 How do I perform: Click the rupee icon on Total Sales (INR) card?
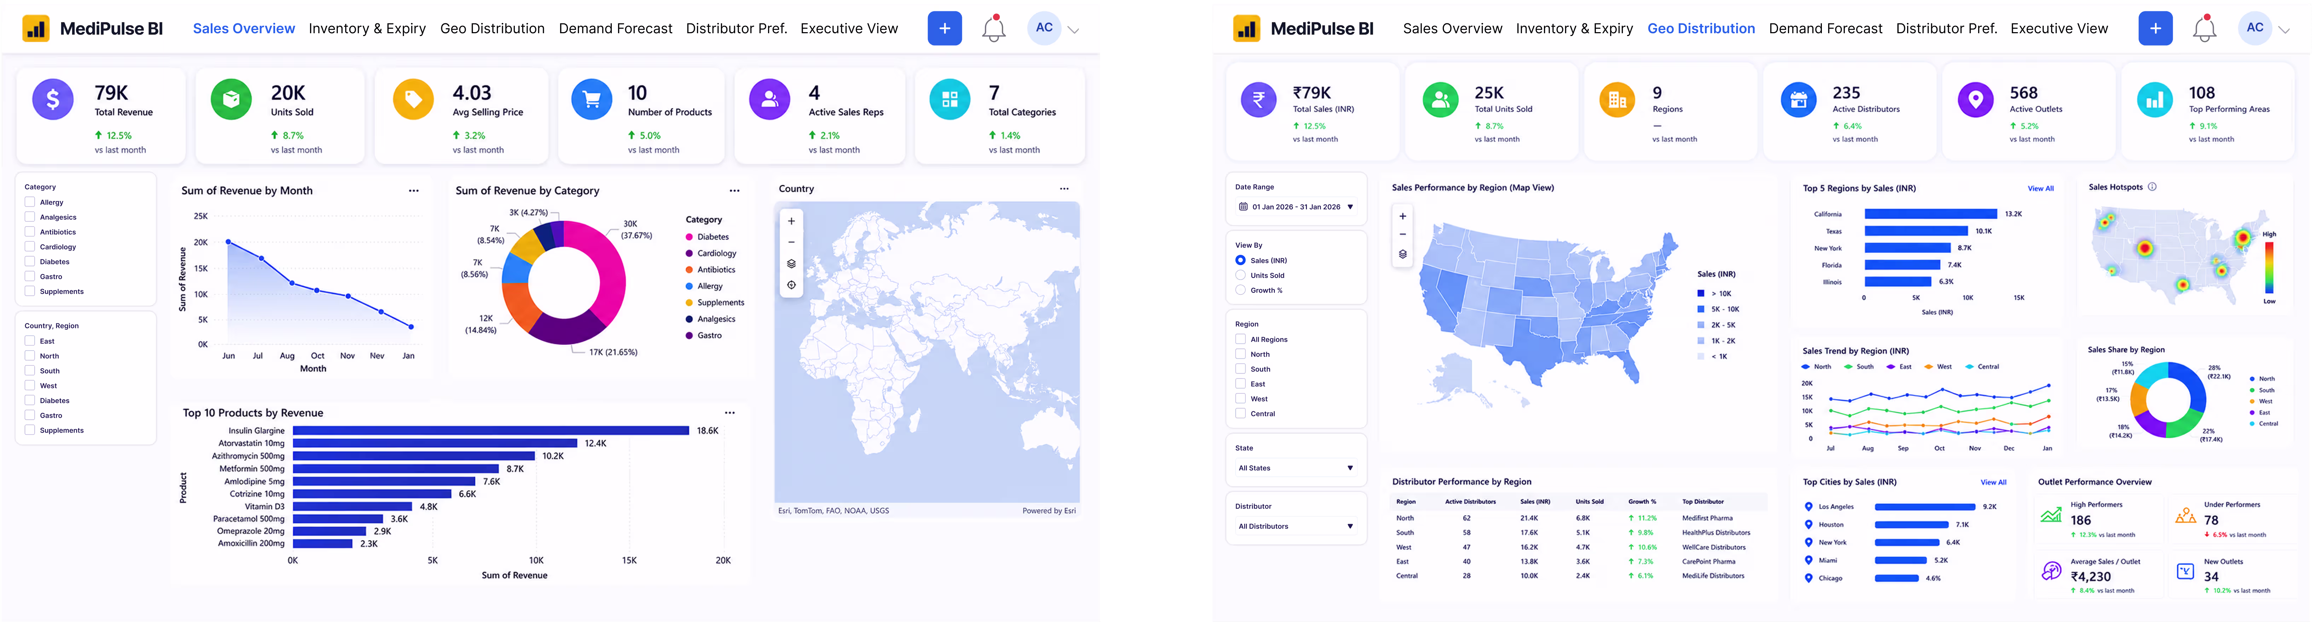1258,100
